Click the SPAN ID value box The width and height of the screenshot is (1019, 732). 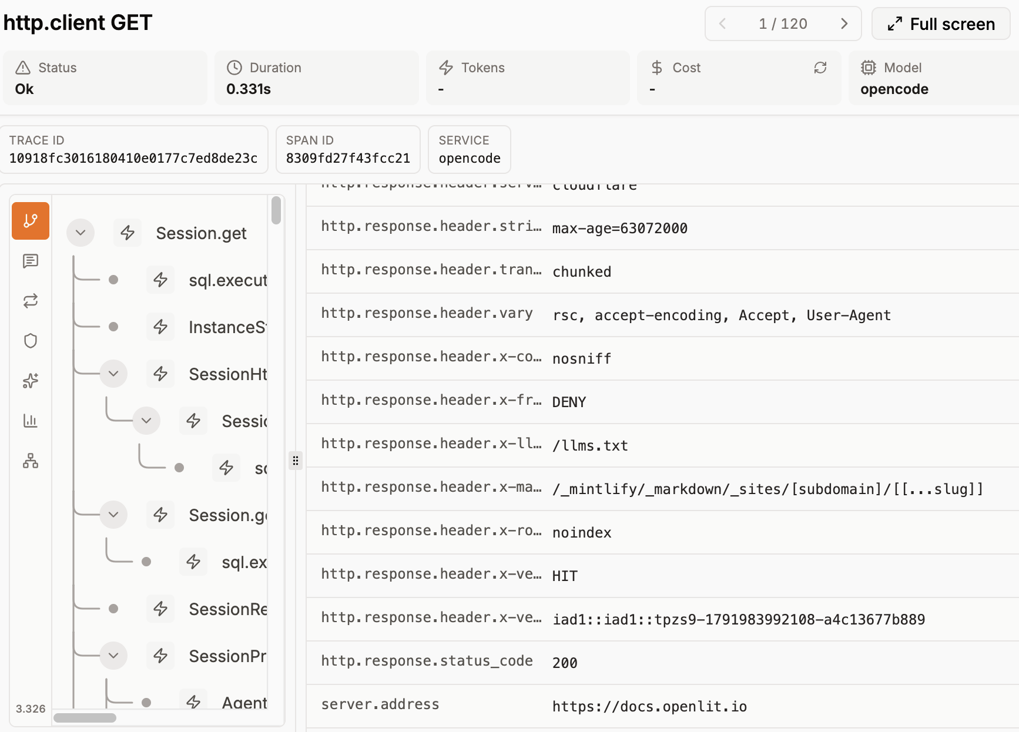click(x=348, y=149)
